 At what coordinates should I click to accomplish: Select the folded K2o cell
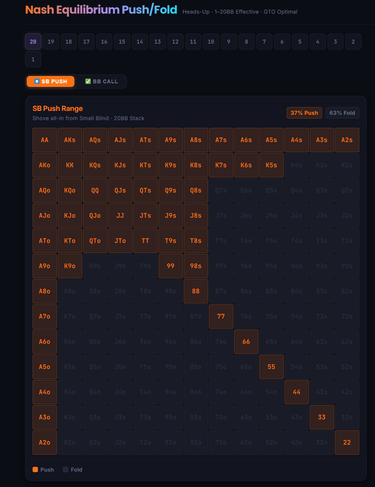coord(70,443)
